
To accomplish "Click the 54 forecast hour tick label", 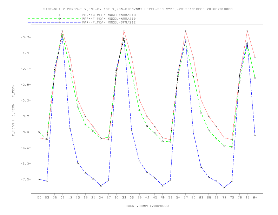I will pos(178,197).
